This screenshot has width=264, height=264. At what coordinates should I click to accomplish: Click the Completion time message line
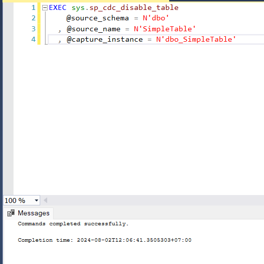tap(105, 240)
